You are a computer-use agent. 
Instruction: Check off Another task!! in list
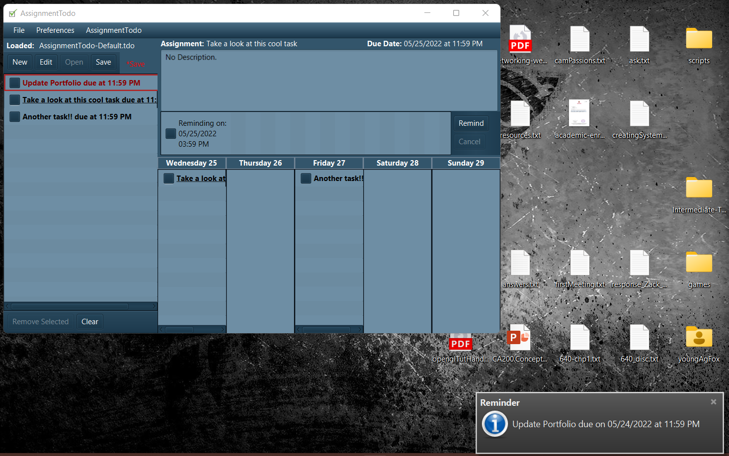click(x=15, y=117)
